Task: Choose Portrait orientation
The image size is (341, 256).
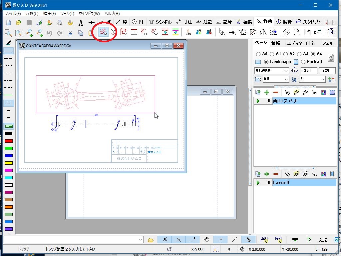Action: (x=303, y=62)
